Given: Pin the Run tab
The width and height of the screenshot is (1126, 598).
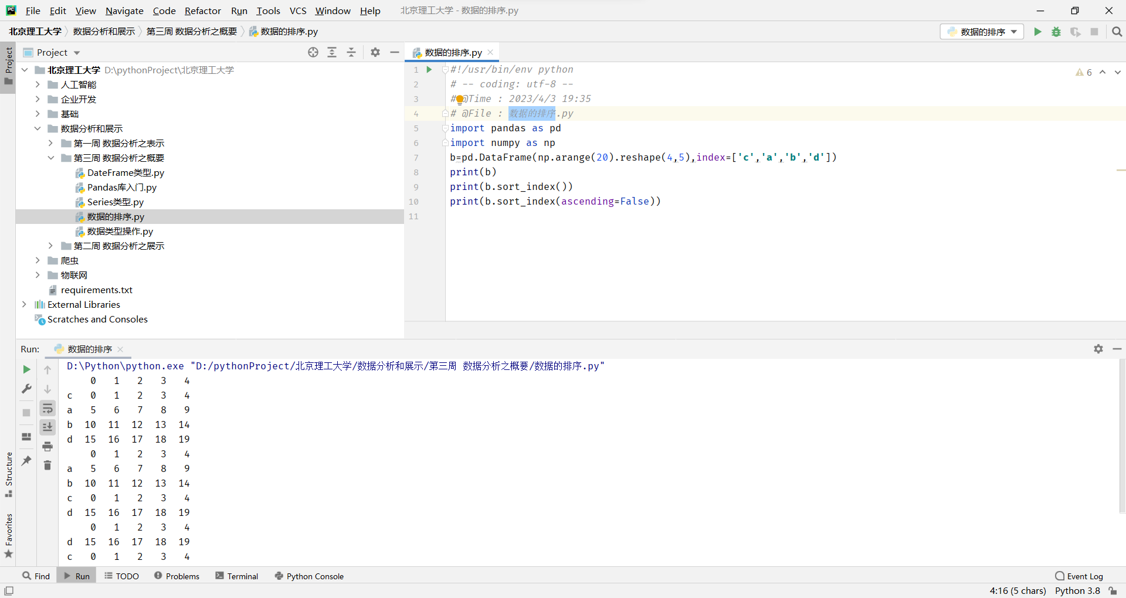Looking at the screenshot, I should (x=26, y=461).
